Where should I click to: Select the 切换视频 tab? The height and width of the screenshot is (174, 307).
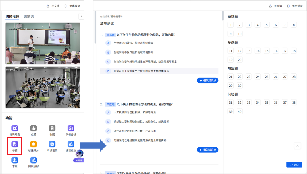pyautogui.click(x=12, y=17)
